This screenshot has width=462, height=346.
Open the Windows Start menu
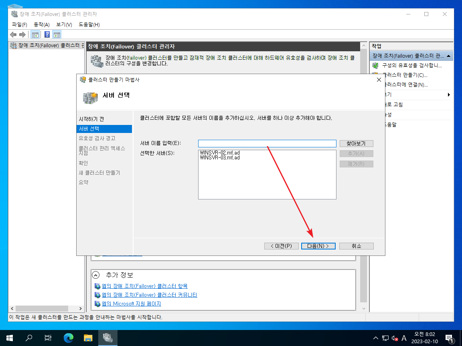[x=10, y=338]
